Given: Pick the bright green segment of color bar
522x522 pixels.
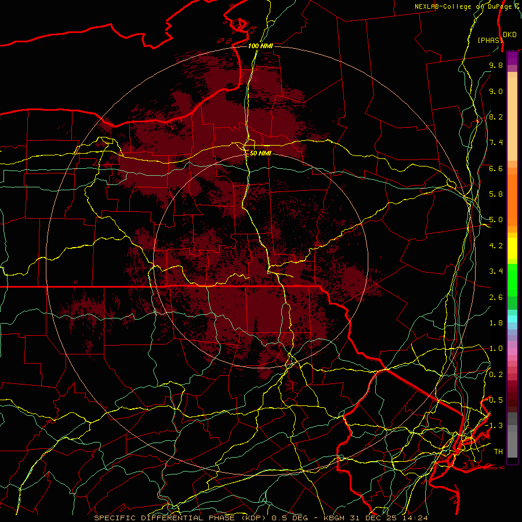Looking at the screenshot, I should point(512,280).
